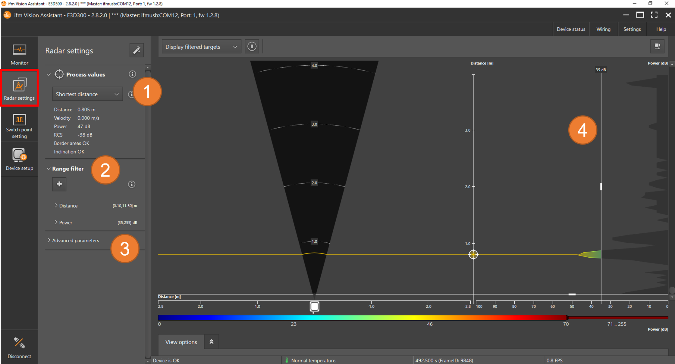Viewport: 675px width, 364px height.
Task: Click the temperature status indicator
Action: [x=287, y=360]
